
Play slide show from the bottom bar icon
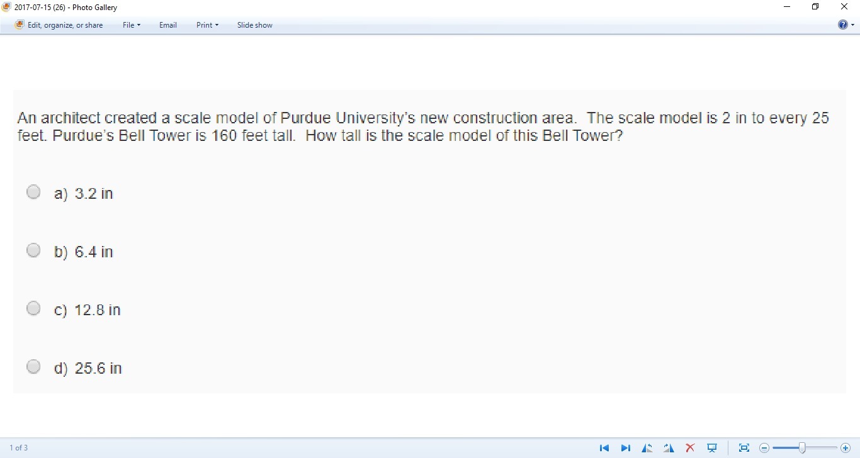tap(712, 448)
